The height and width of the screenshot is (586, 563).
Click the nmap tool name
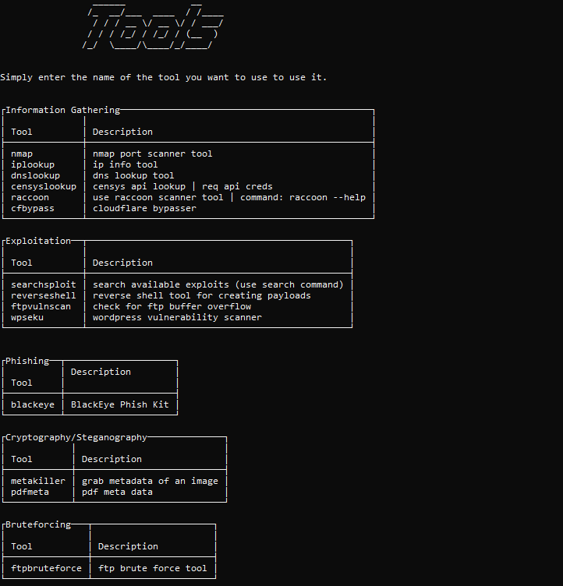(x=22, y=154)
